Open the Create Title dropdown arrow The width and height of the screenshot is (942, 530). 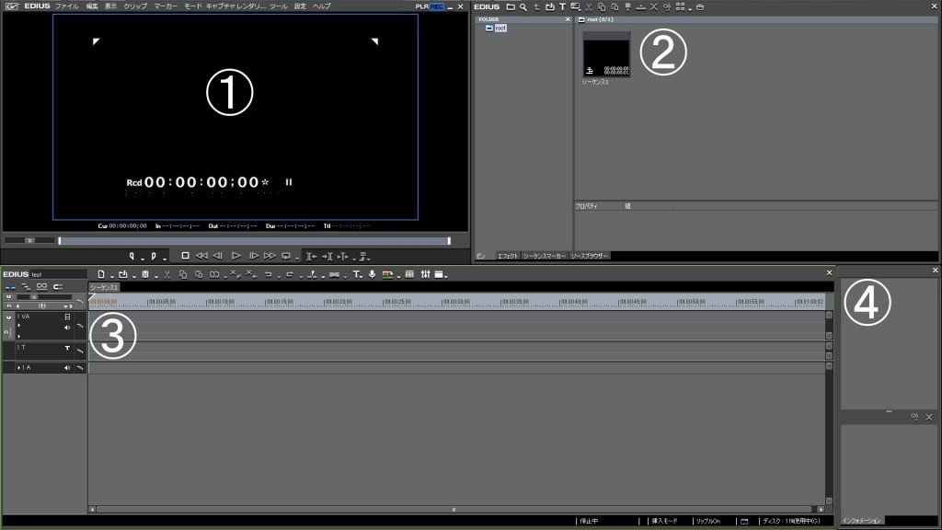coord(361,276)
